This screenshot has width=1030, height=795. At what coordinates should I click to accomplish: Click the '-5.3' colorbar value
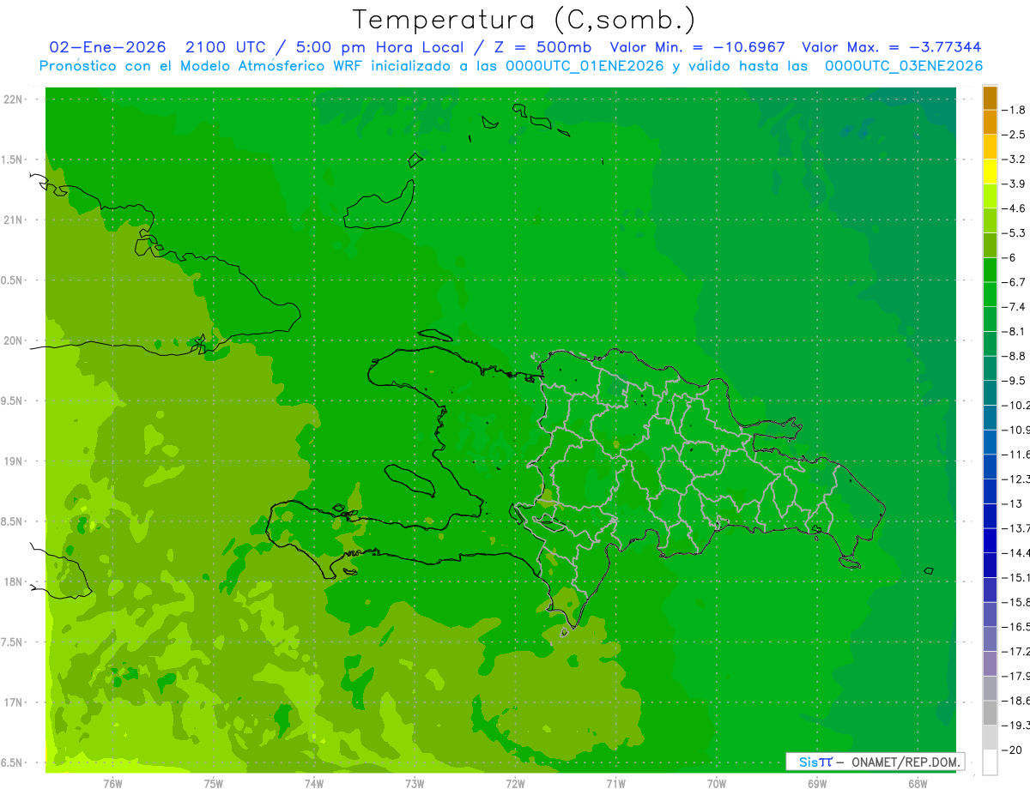click(1014, 233)
